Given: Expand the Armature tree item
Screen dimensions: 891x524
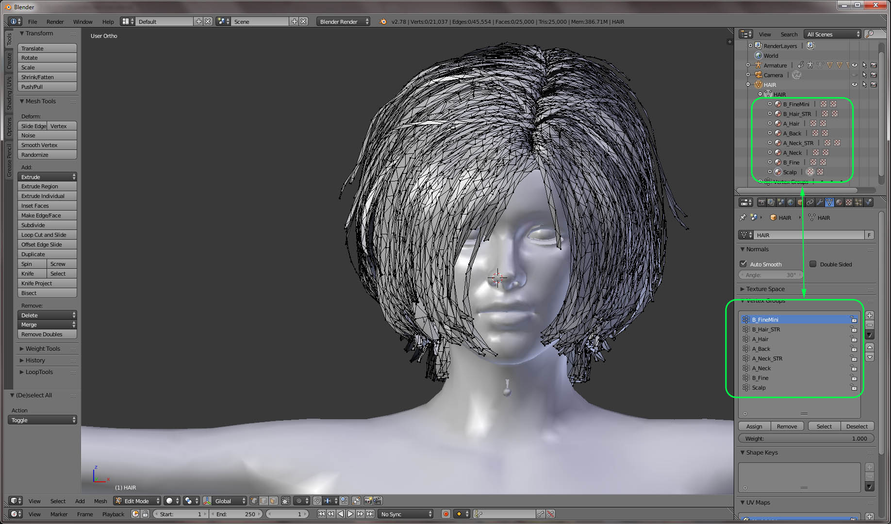Looking at the screenshot, I should pyautogui.click(x=748, y=65).
